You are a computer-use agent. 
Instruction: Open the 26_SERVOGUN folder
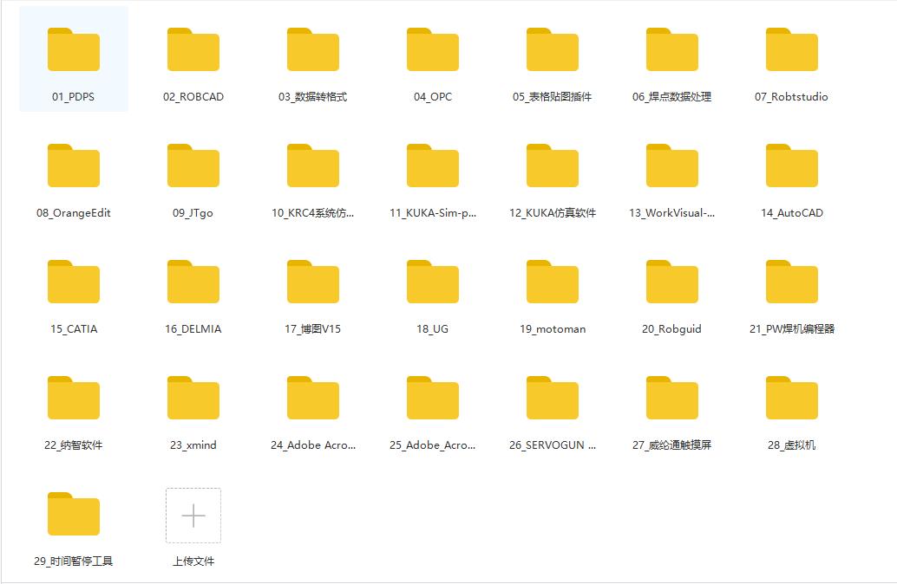click(553, 399)
